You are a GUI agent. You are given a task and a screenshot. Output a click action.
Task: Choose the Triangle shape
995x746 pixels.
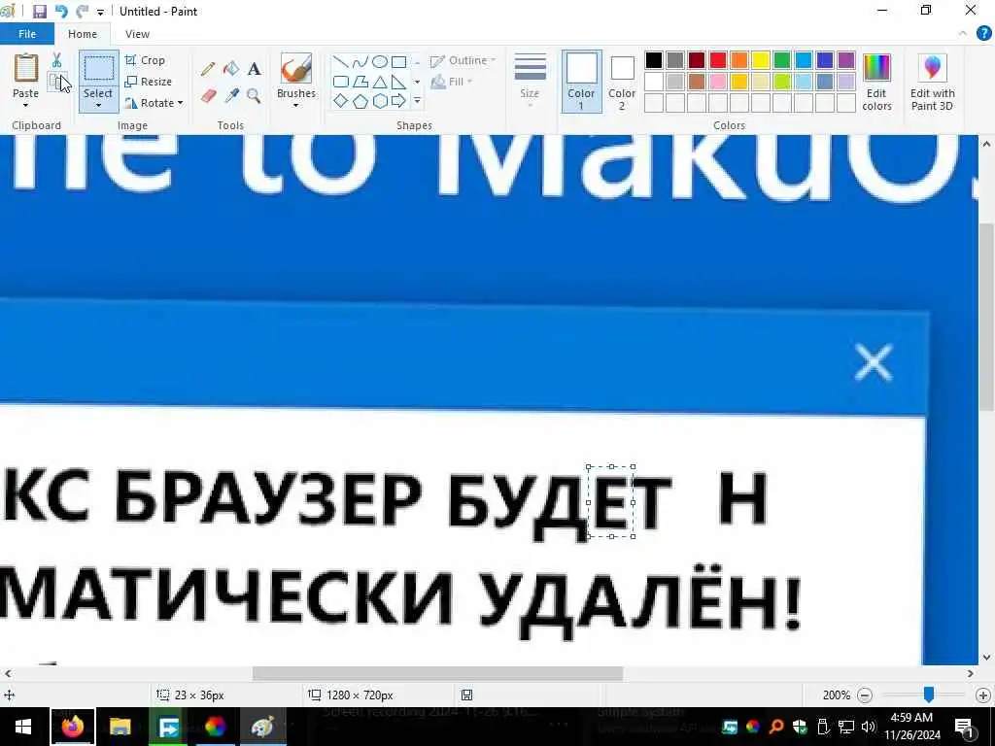(380, 82)
